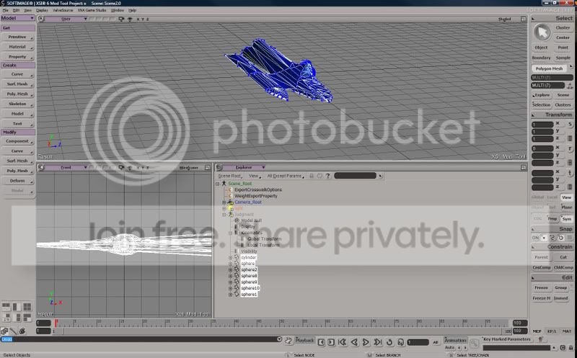The image size is (577, 358).
Task: Click the Explorer help question mark icon
Action: (327, 175)
